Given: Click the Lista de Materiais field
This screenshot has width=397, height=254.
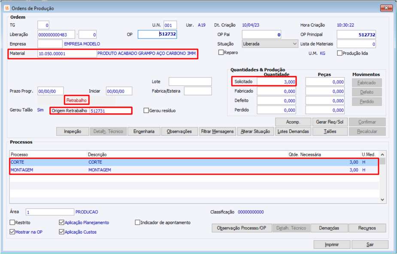Looking at the screenshot, I should coord(356,44).
